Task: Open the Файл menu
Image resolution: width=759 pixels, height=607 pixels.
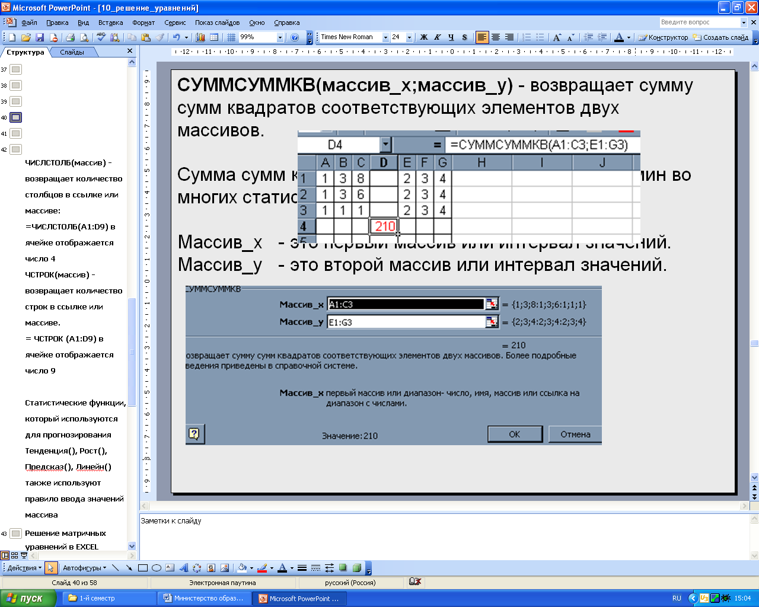Action: click(29, 23)
